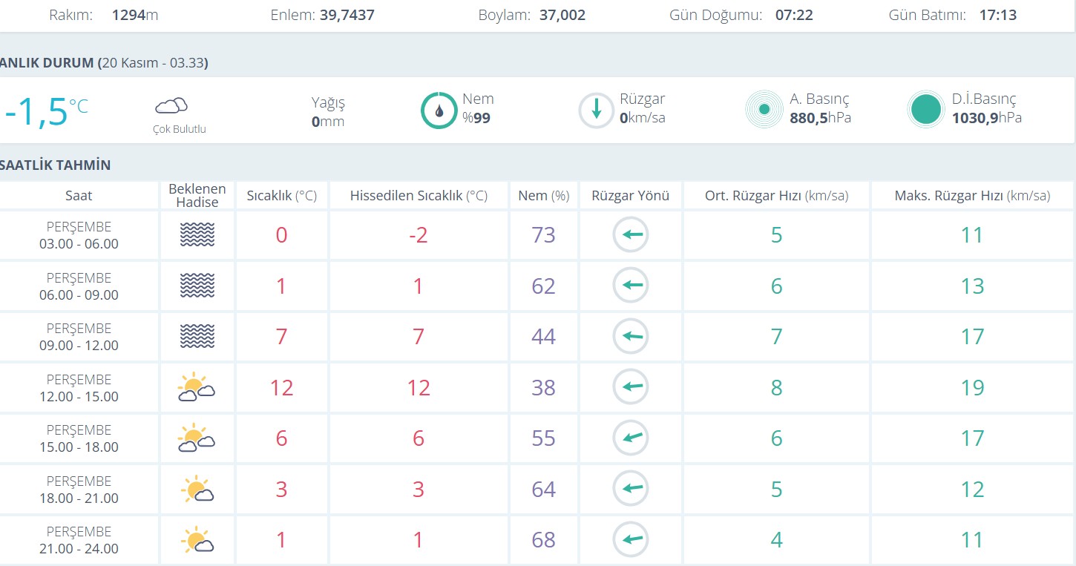The width and height of the screenshot is (1076, 566).
Task: Click the D.İ.Basınç filled circle icon
Action: point(925,111)
